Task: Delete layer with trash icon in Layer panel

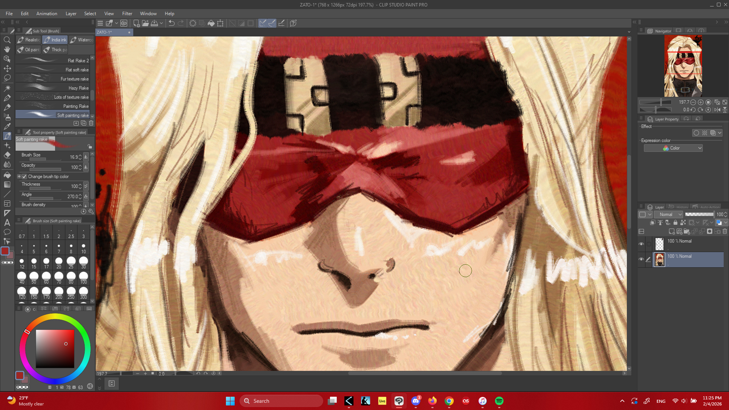Action: pyautogui.click(x=725, y=231)
